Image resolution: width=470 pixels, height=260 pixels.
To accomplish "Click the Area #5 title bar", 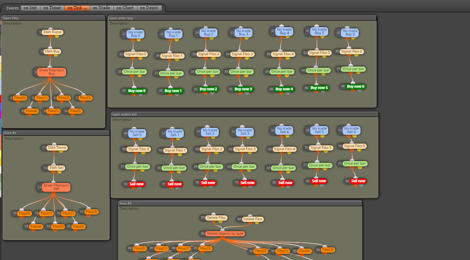I will coord(240,203).
